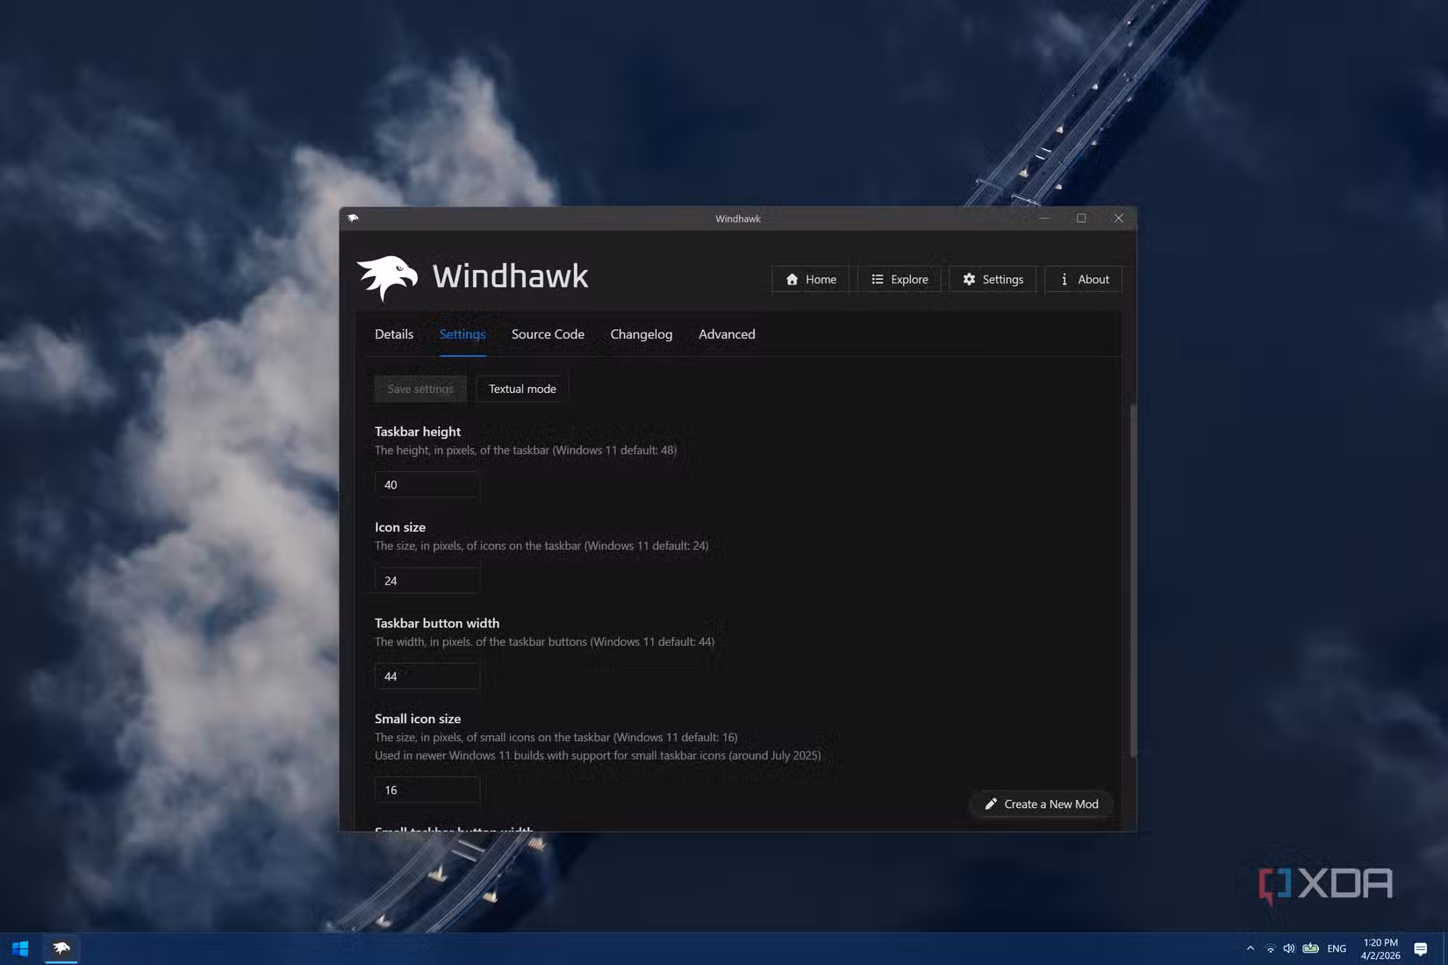The height and width of the screenshot is (965, 1448).
Task: Click the Windhawk eagle logo
Action: (387, 277)
